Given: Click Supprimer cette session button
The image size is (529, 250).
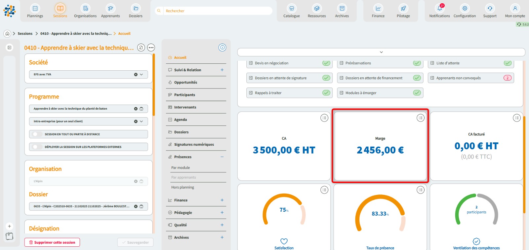Looking at the screenshot, I should pyautogui.click(x=52, y=242).
